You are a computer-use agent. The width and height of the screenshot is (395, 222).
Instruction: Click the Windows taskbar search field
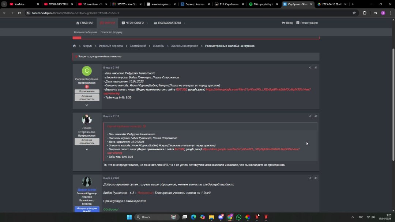pyautogui.click(x=154, y=217)
